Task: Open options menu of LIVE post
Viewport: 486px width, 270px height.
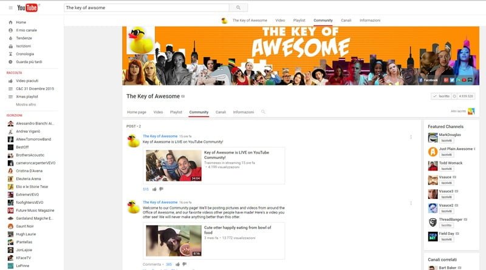Action: coord(411,137)
